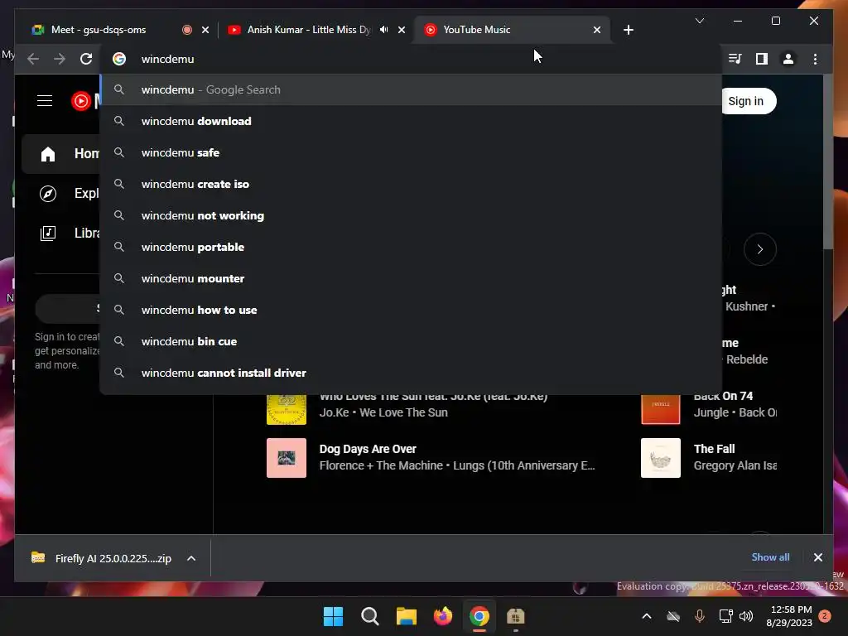Open the Dog Days Are Over thumbnail
The height and width of the screenshot is (636, 848).
pyautogui.click(x=287, y=457)
